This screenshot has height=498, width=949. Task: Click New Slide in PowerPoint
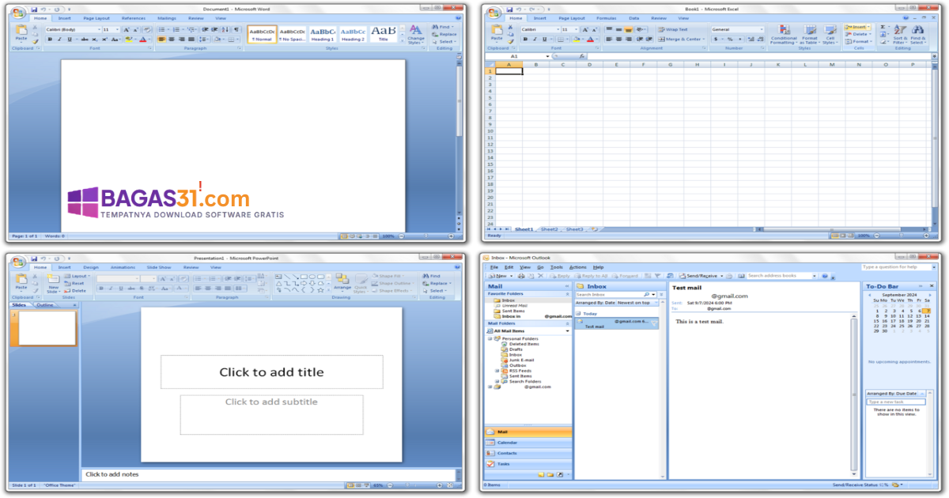pos(53,284)
